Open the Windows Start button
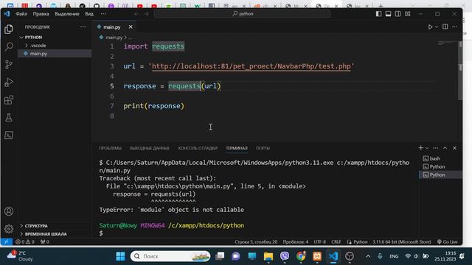 pyautogui.click(x=120, y=256)
